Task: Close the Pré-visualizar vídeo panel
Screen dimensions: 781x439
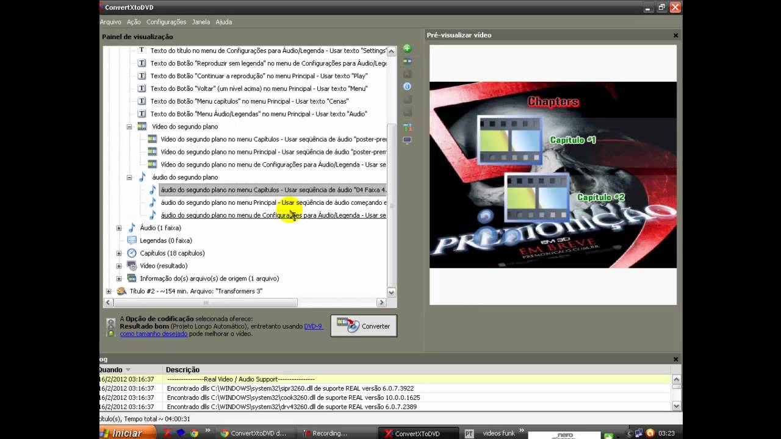Action: tap(675, 35)
